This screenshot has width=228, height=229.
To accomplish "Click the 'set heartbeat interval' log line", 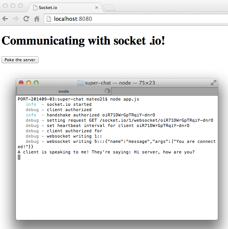I will [x=108, y=125].
